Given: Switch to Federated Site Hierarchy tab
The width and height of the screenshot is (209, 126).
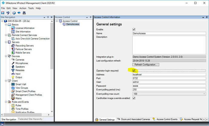Looking at the screenshot, I should [30, 119].
